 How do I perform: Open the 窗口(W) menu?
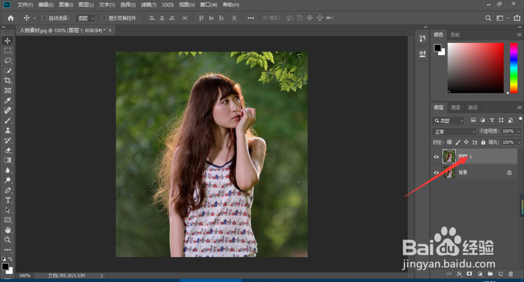click(209, 5)
